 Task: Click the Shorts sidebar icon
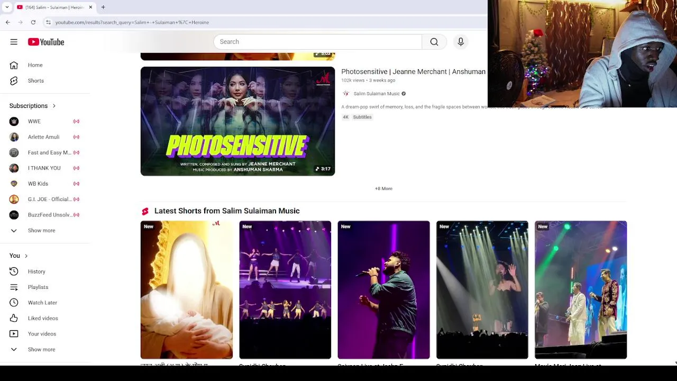point(14,81)
